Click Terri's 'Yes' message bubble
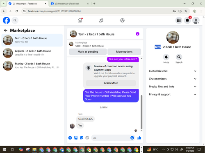Viewport: 205px width, 153px height. pos(80,125)
